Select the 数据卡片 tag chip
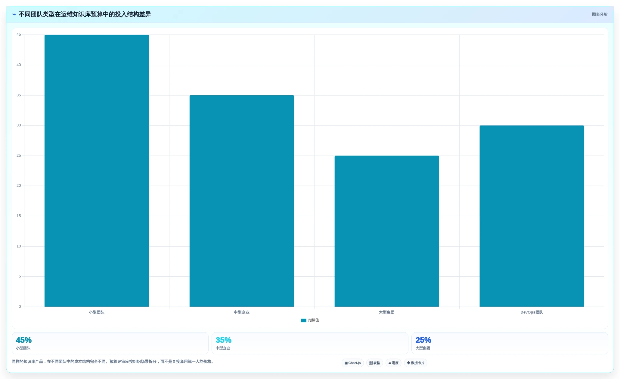Image resolution: width=620 pixels, height=379 pixels. [x=416, y=363]
